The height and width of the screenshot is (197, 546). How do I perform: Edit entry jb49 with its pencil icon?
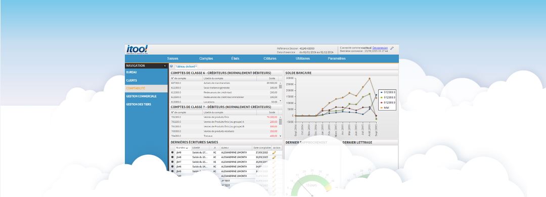click(x=274, y=153)
